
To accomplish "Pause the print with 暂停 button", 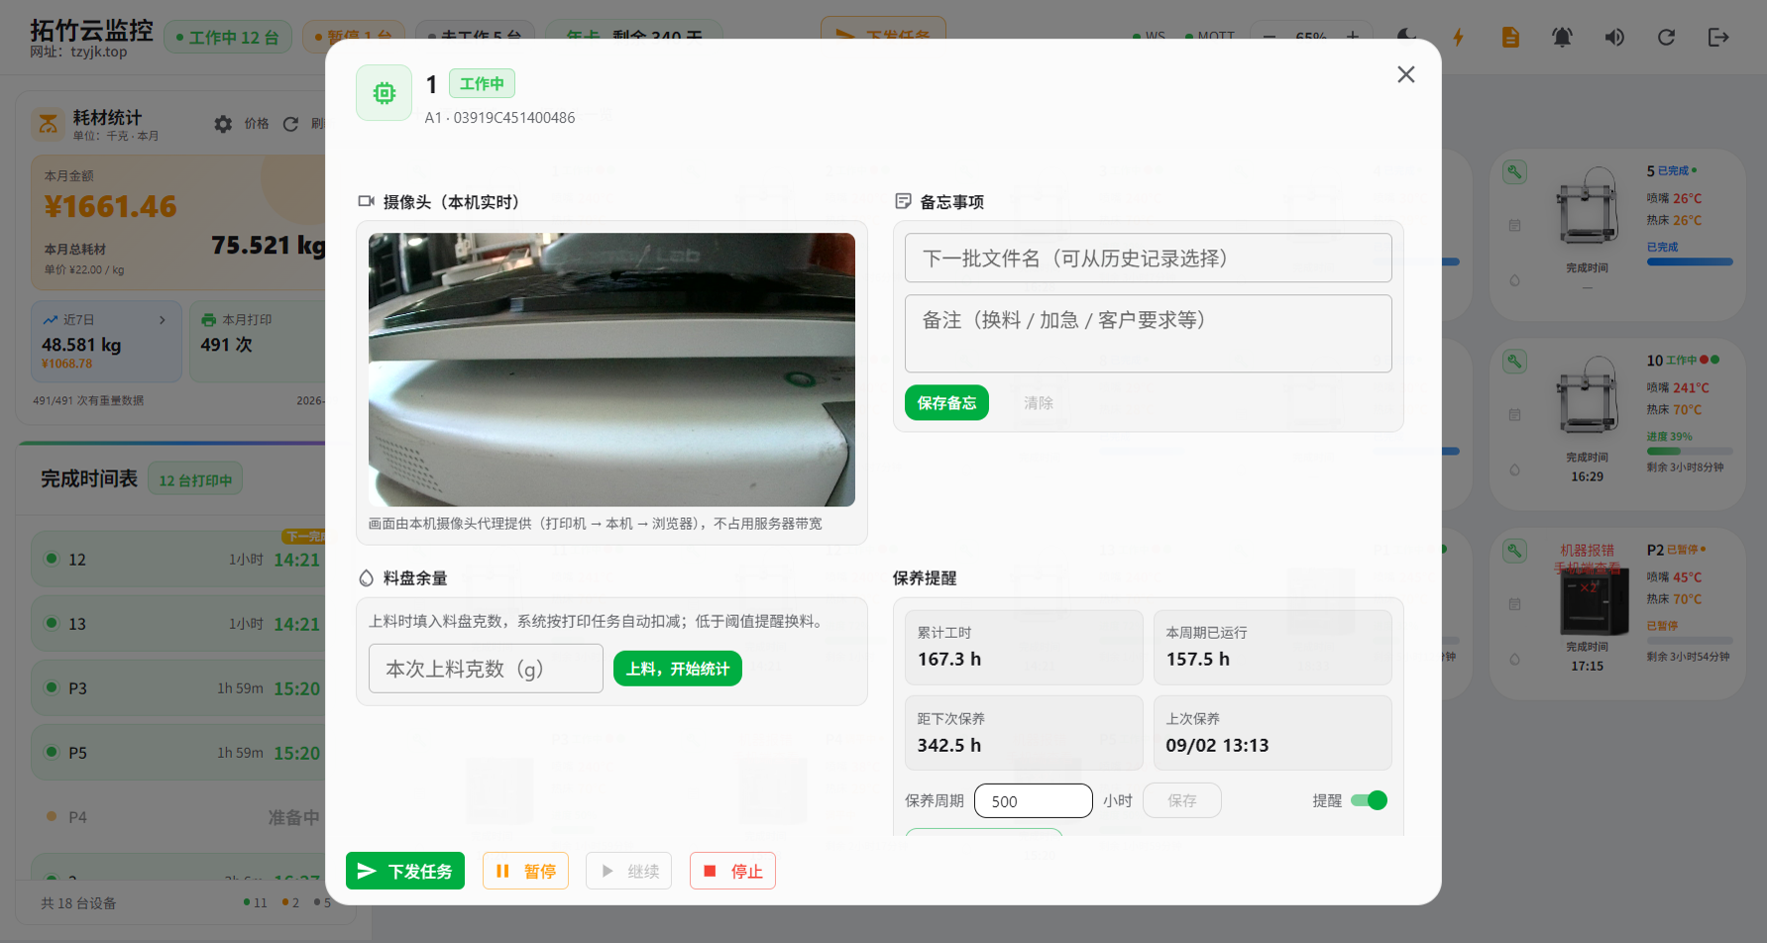I will pos(525,871).
